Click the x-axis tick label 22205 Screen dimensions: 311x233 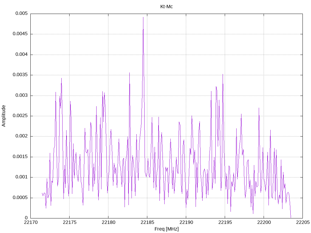(x=303, y=222)
